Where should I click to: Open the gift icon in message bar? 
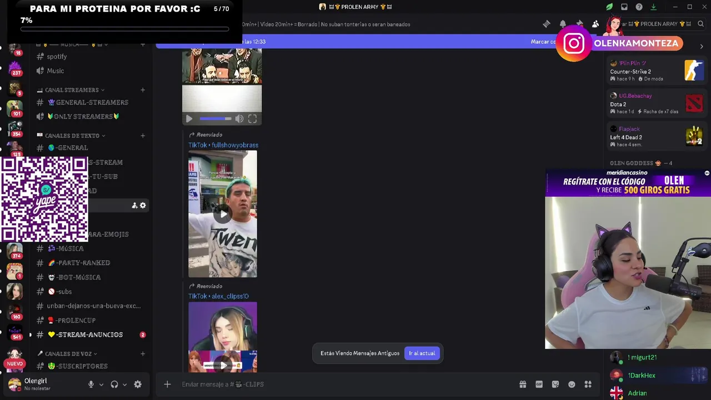[523, 384]
